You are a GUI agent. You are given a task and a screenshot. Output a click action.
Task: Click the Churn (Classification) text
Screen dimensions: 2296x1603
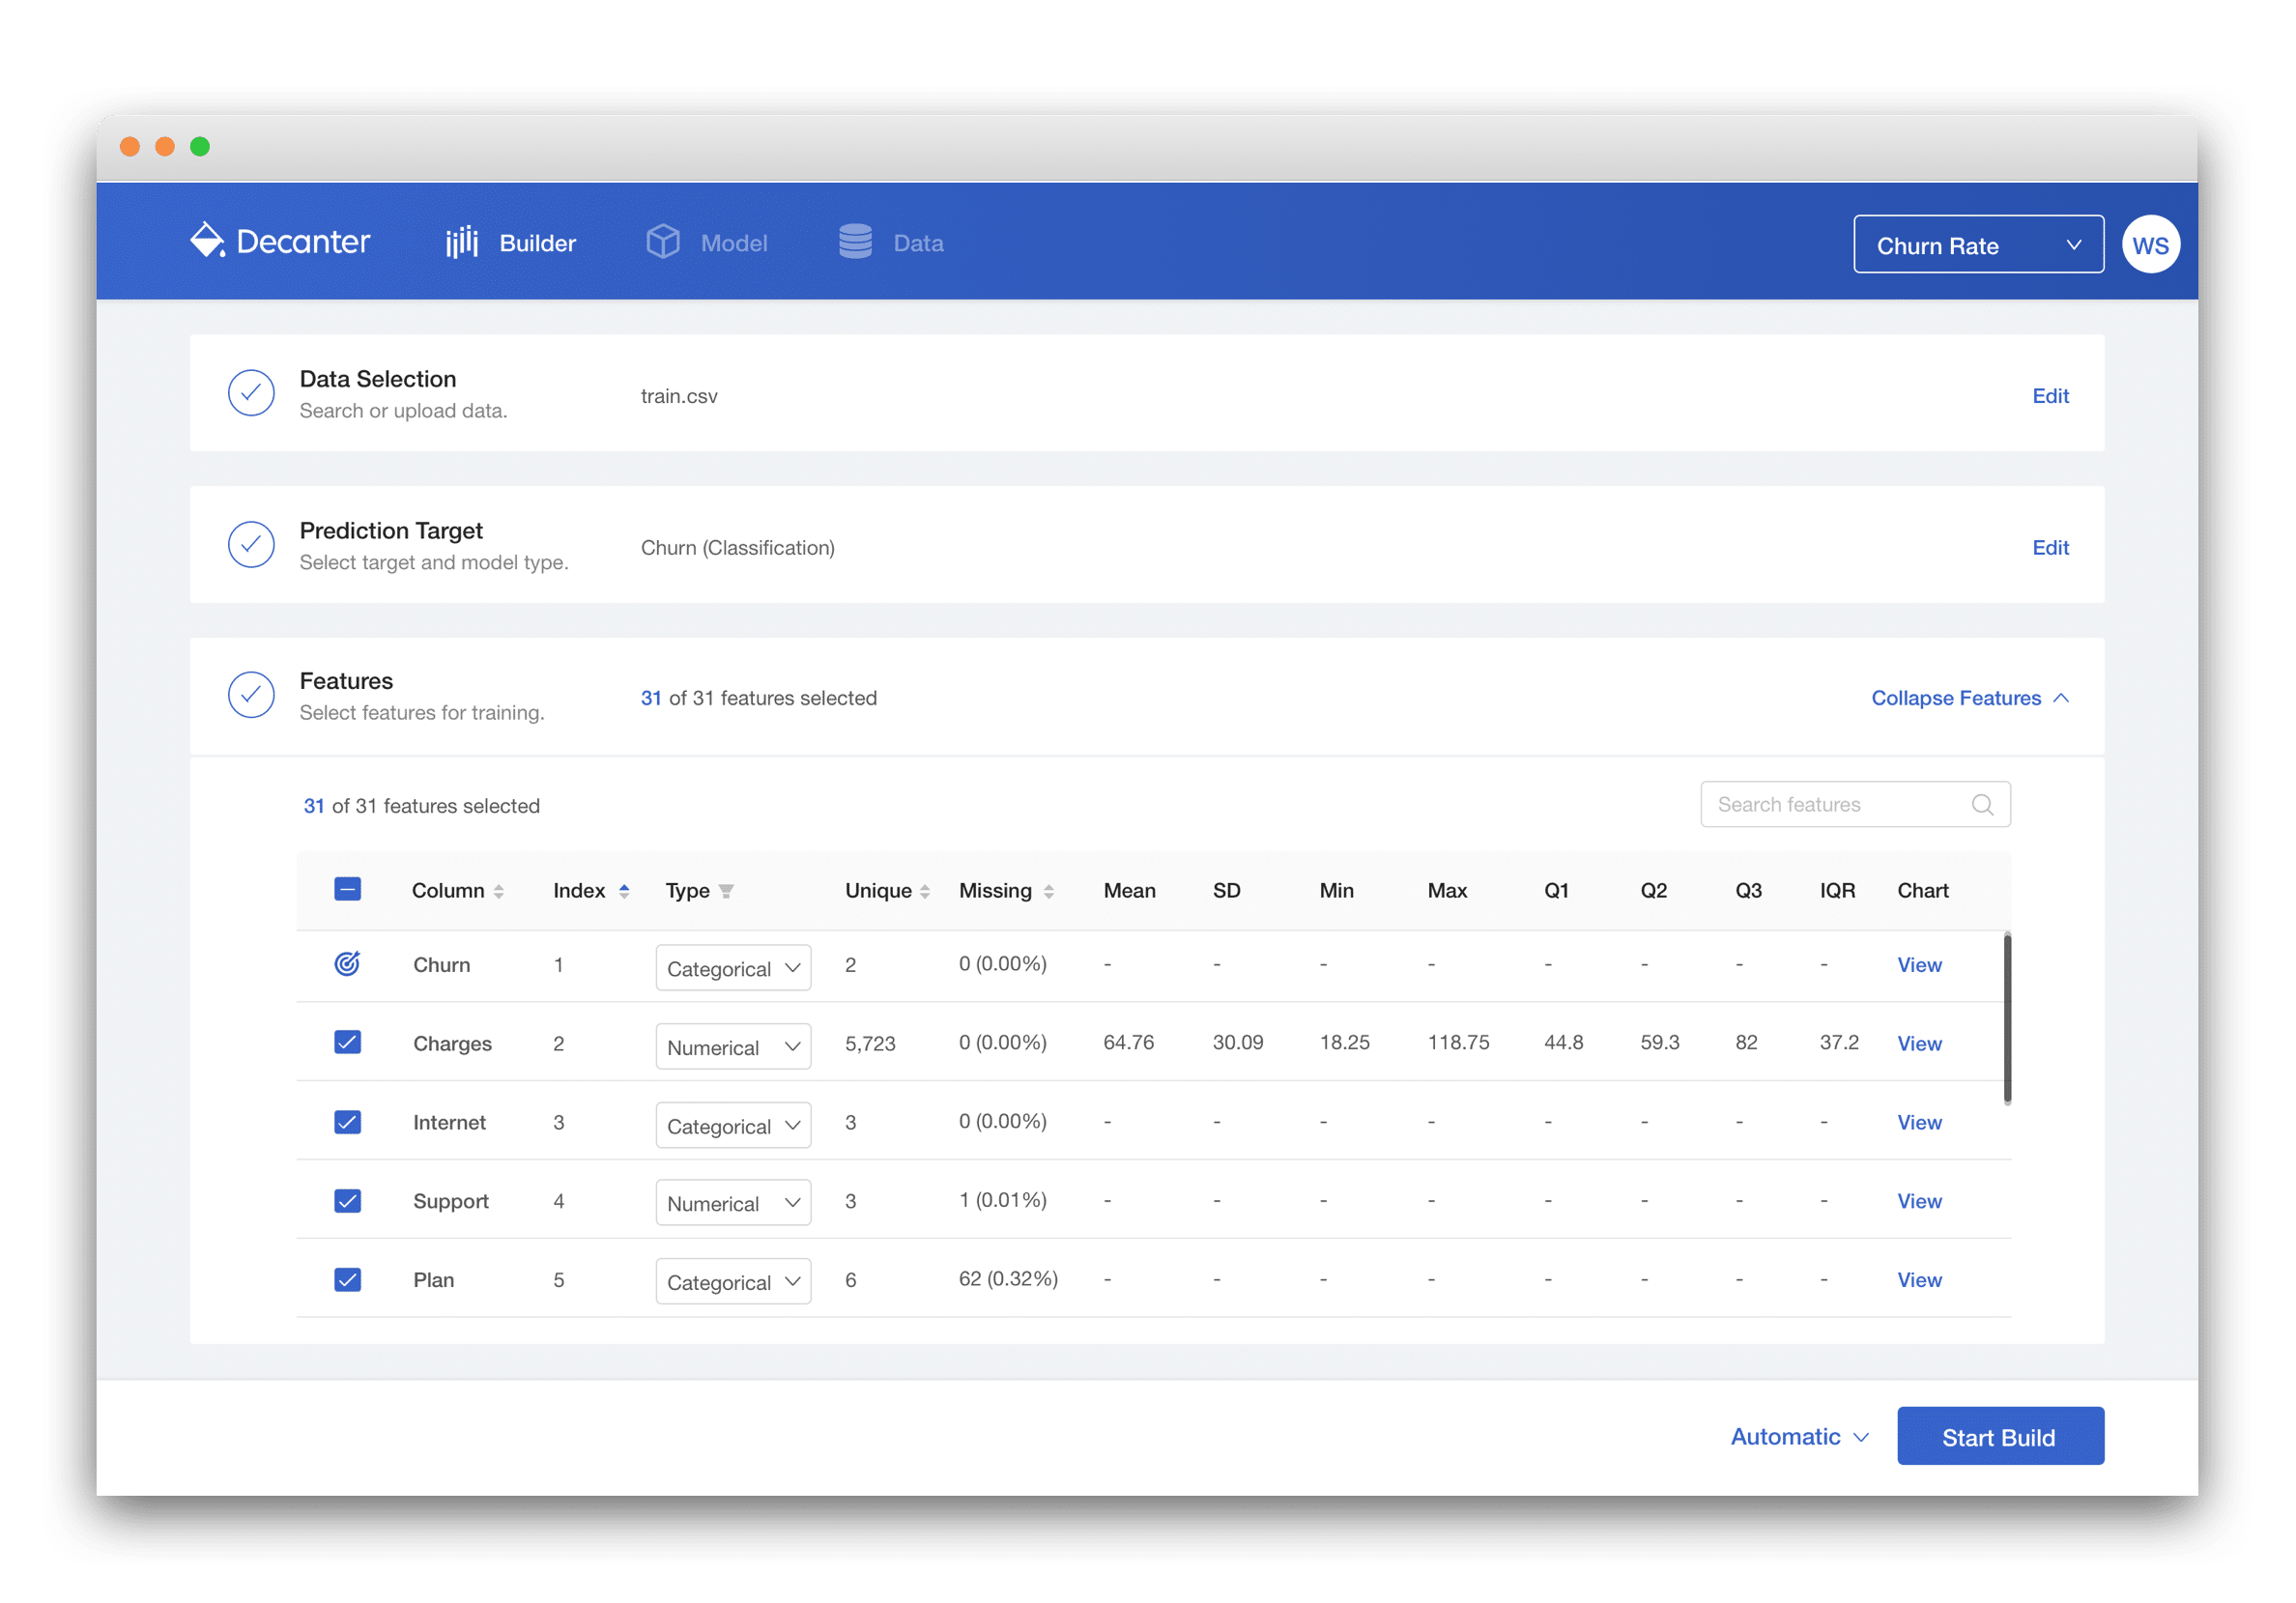737,548
